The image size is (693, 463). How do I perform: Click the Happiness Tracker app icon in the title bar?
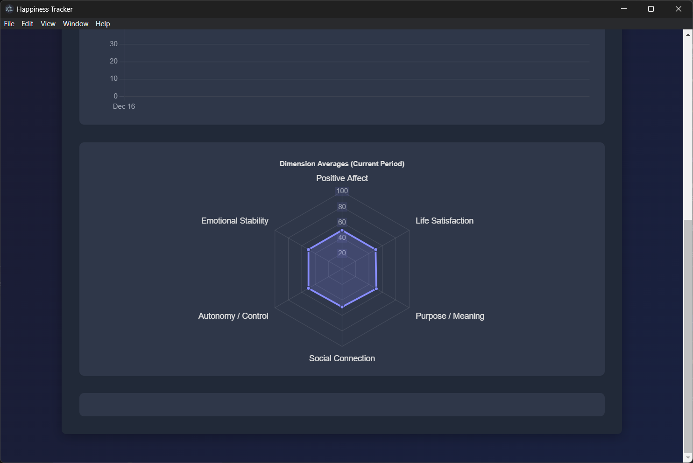9,9
